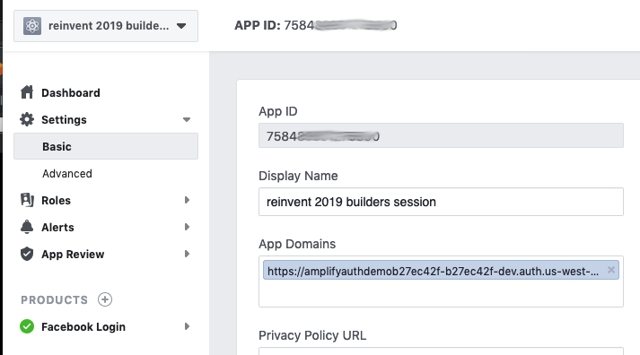Click the Settings gear icon
The height and width of the screenshot is (355, 640).
click(27, 119)
